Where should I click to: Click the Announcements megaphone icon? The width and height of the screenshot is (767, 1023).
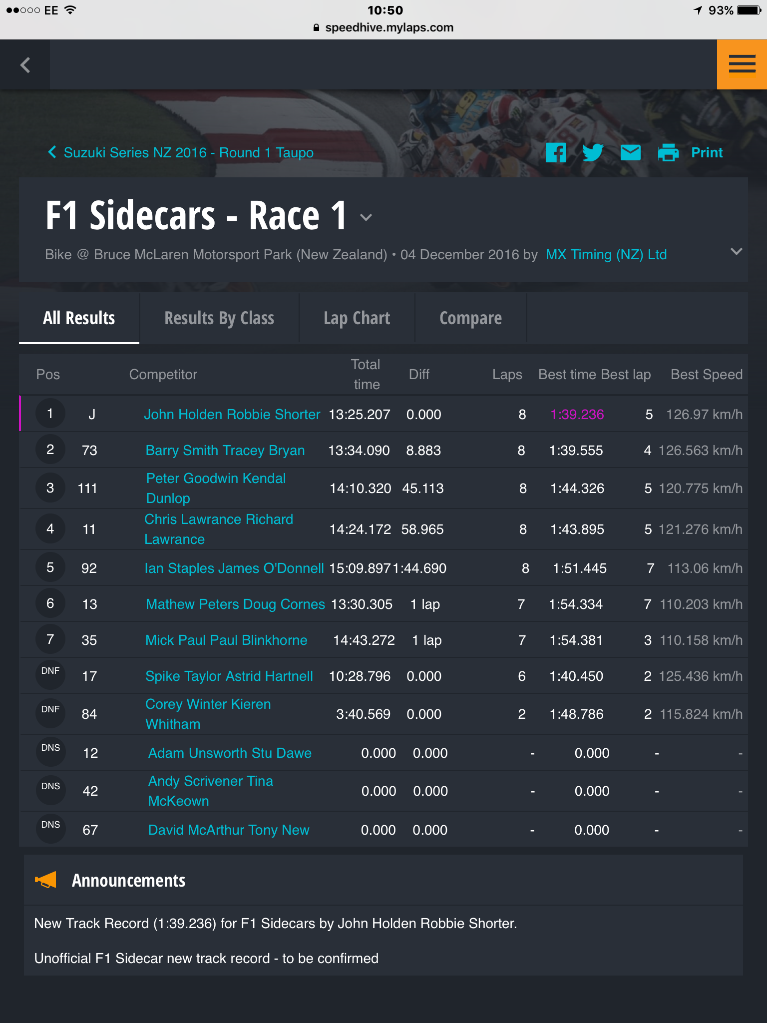click(45, 880)
